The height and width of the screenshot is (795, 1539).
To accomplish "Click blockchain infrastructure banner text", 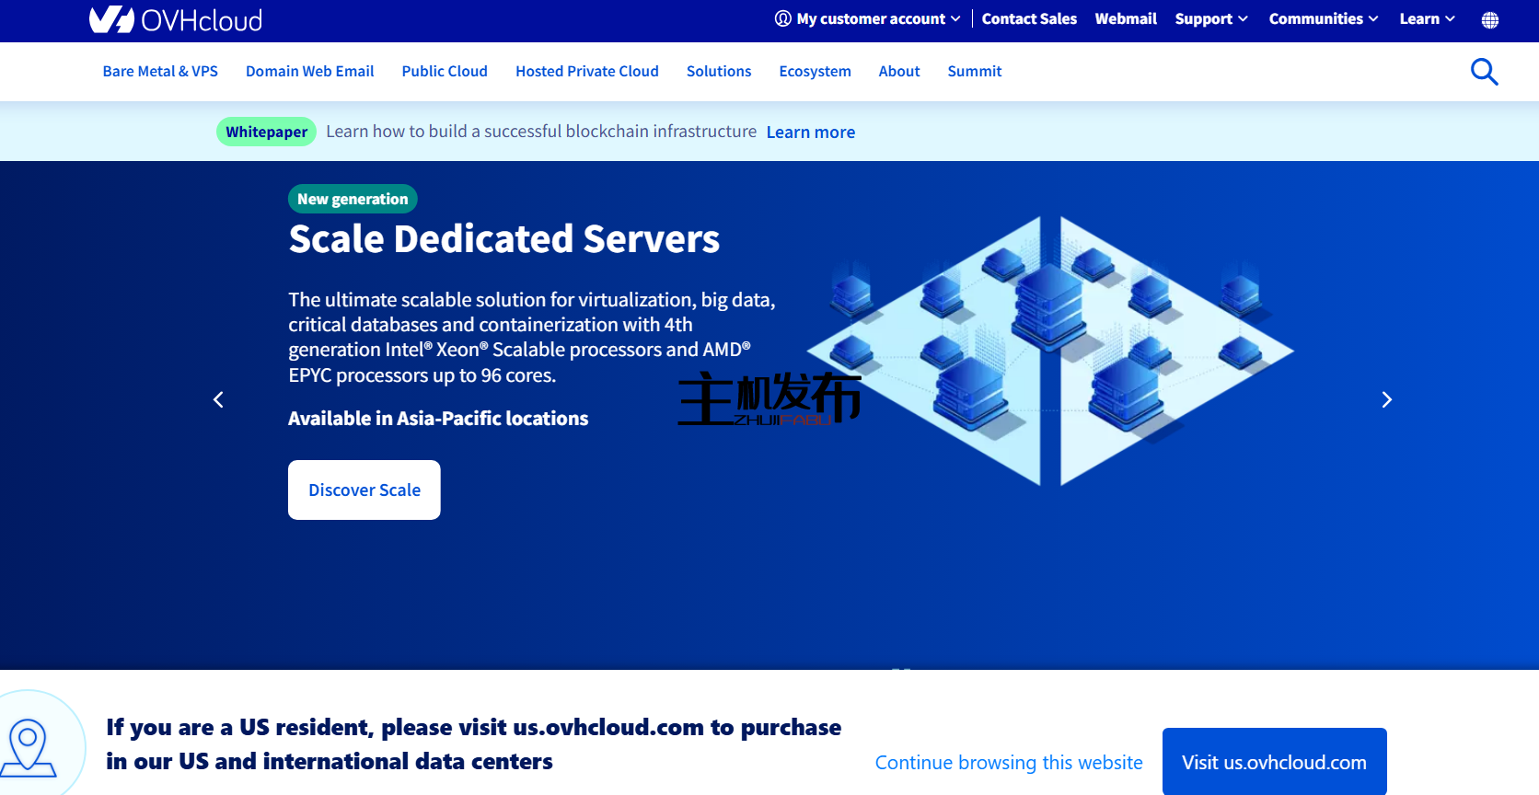I will tap(541, 132).
